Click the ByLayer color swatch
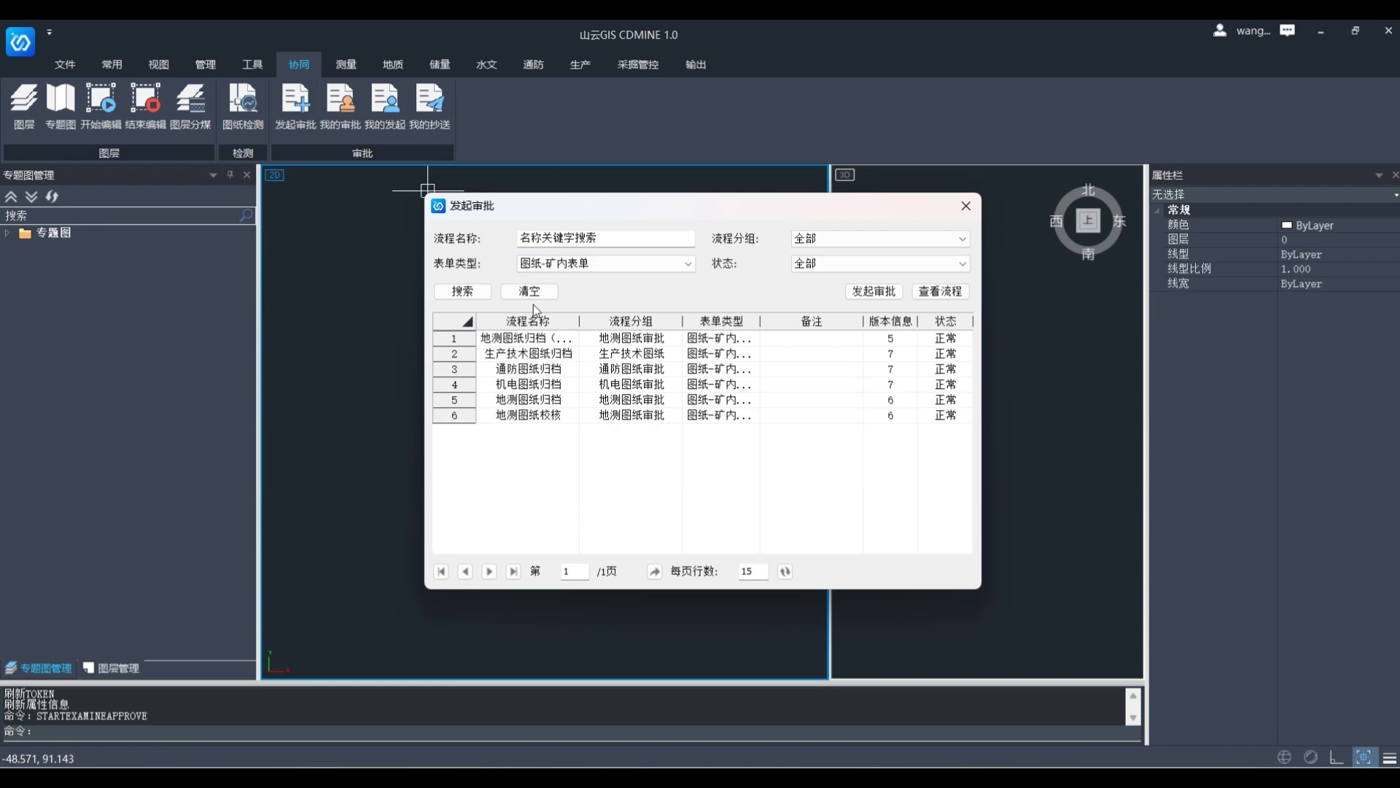The width and height of the screenshot is (1400, 788). [1287, 225]
